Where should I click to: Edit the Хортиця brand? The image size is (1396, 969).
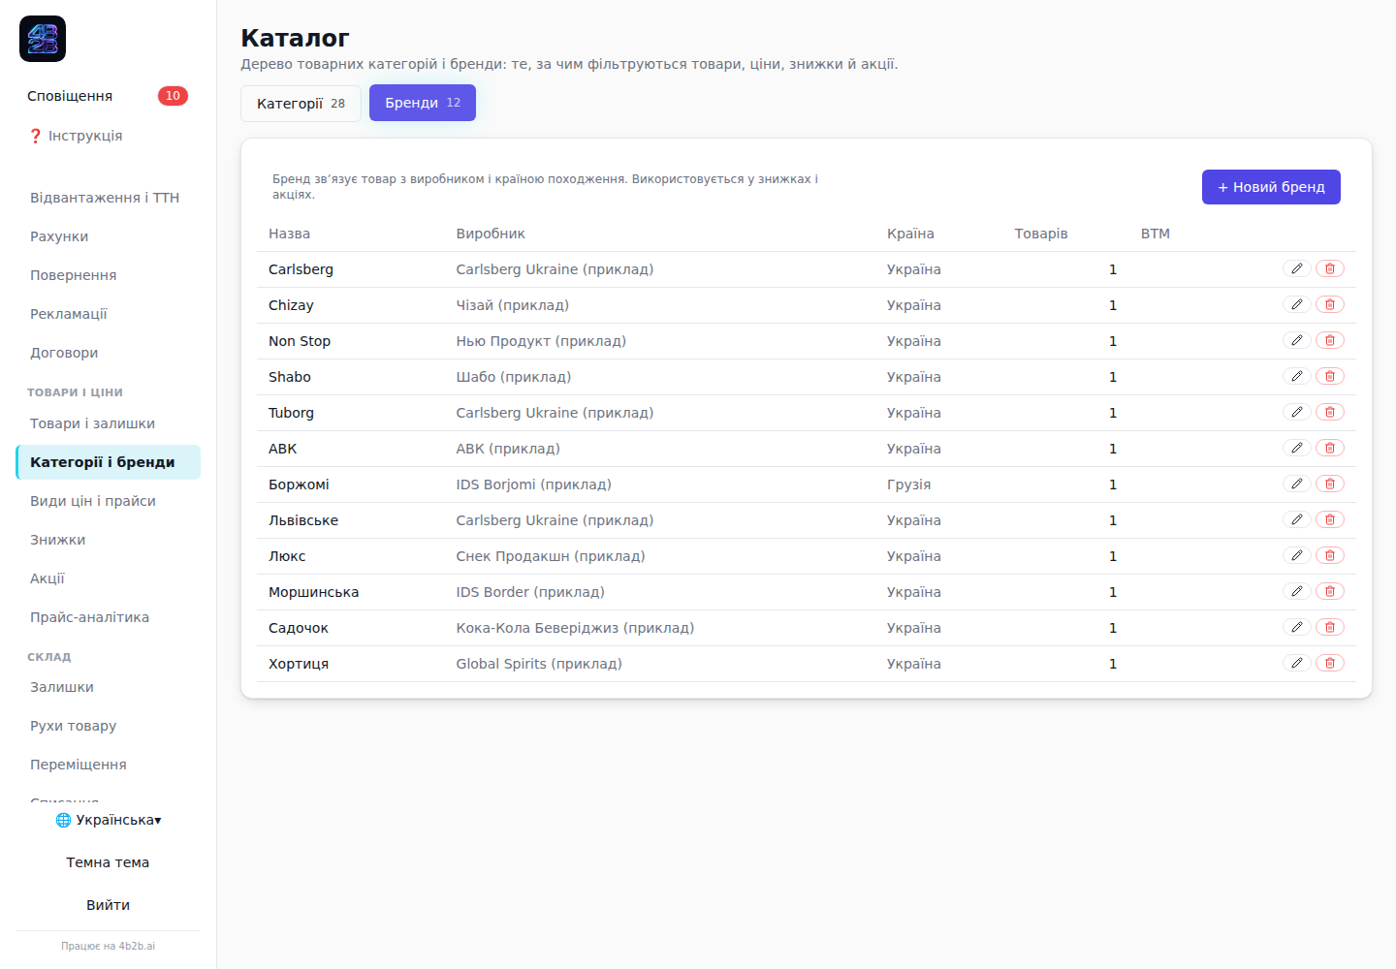point(1296,663)
